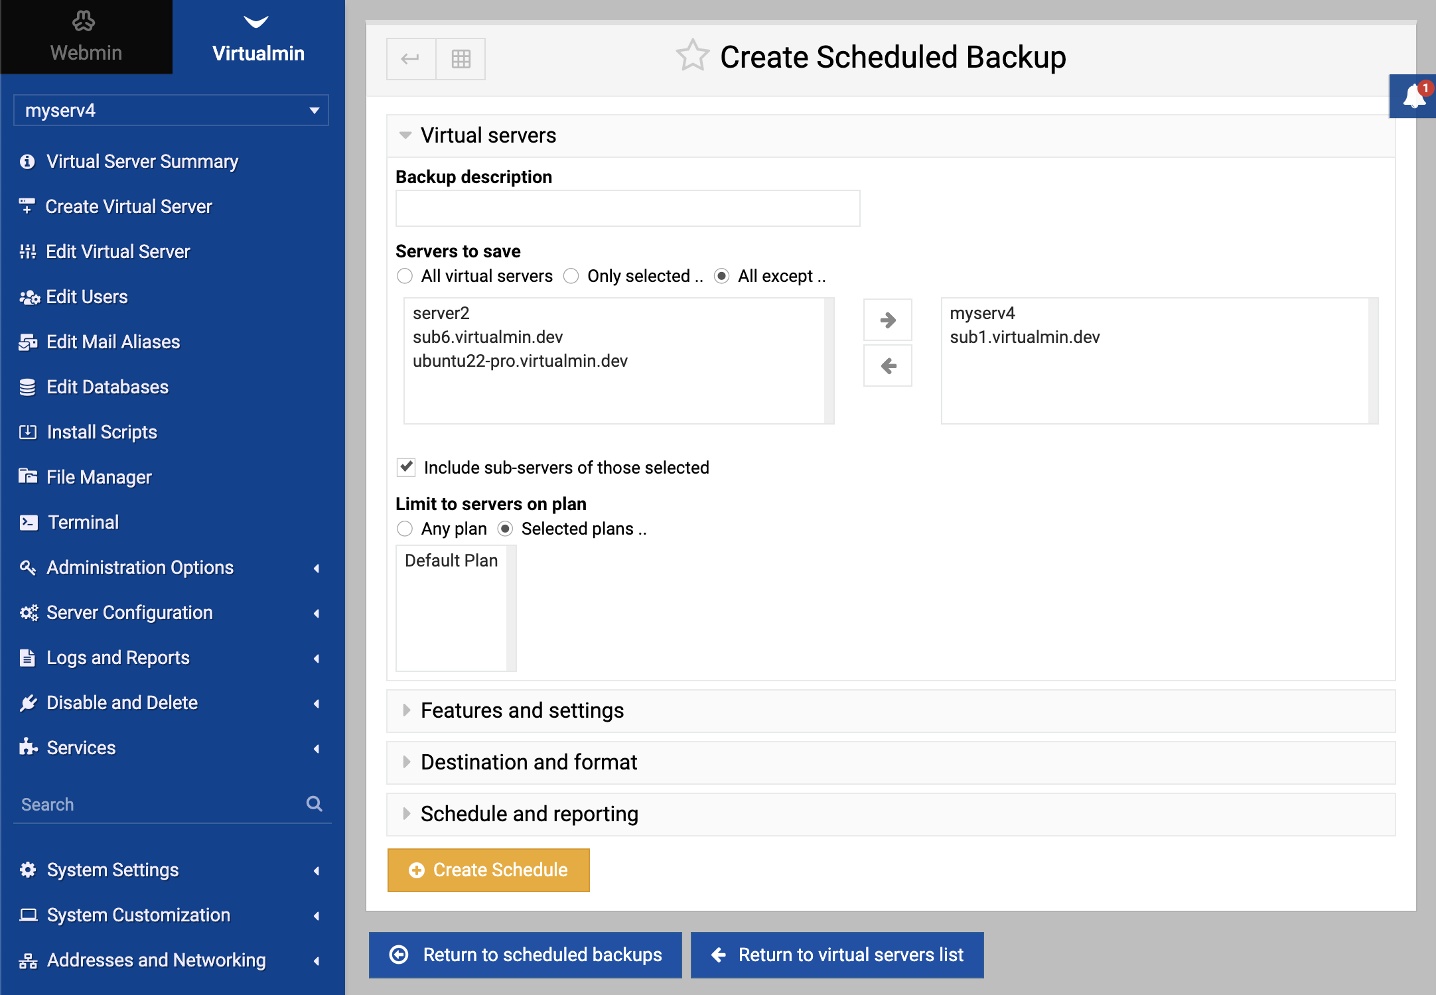
Task: Open the Terminal from the sidebar
Action: 82,522
